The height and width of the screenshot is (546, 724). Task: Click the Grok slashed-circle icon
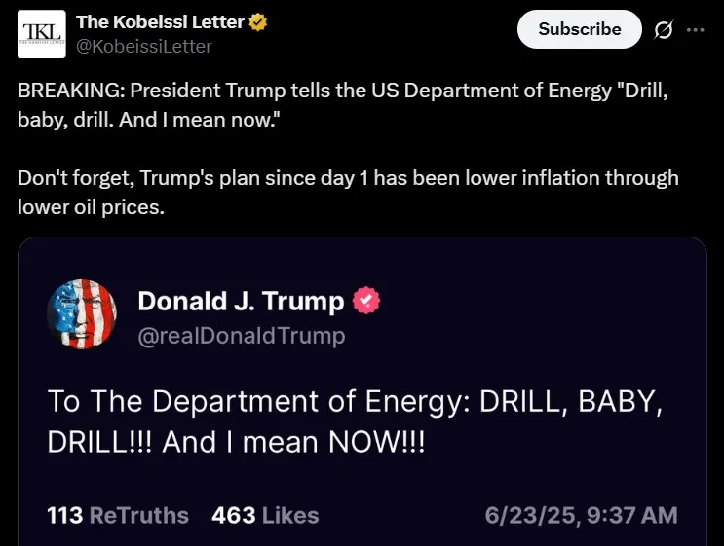(x=663, y=30)
